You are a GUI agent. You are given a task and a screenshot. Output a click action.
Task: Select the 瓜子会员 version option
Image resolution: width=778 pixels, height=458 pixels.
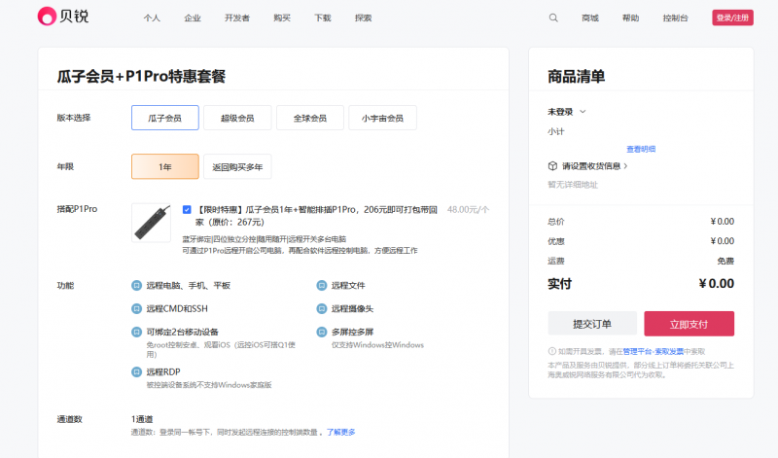165,118
